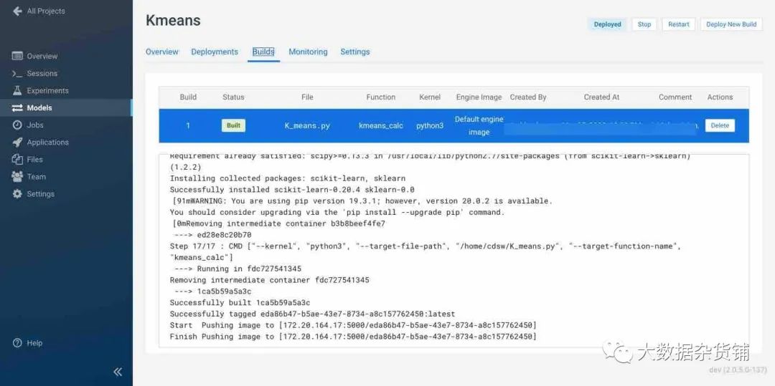Click the Jobs clock icon
775x386 pixels.
pyautogui.click(x=17, y=125)
